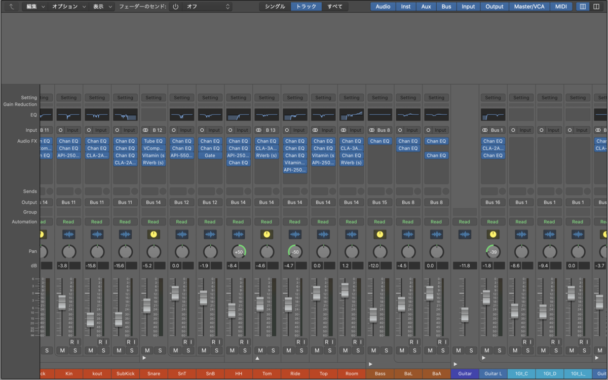Click the HH track waveform icon

(238, 235)
